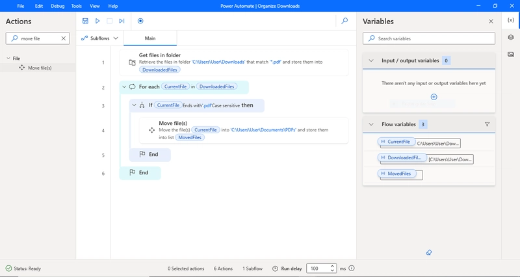The width and height of the screenshot is (520, 277).
Task: Collapse the If condition block
Action: tap(134, 105)
